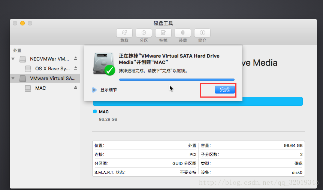Select NECVMWar VM... in the sidebar
This screenshot has width=323, height=190.
click(x=45, y=59)
